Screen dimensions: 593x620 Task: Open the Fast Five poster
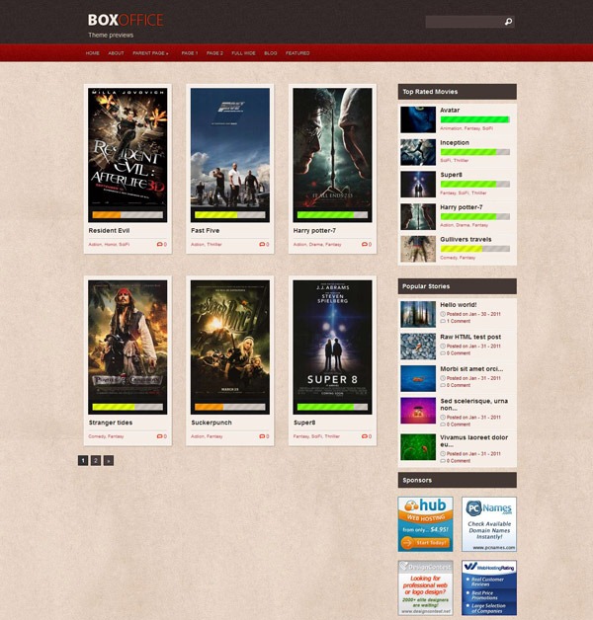click(x=230, y=155)
